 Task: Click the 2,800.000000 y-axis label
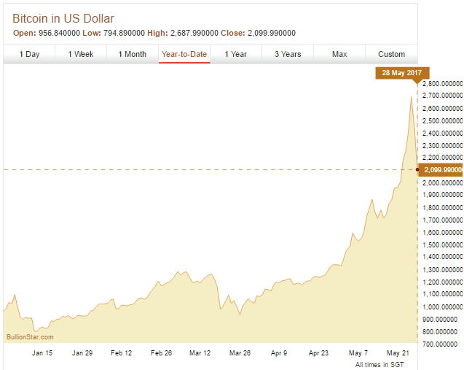point(442,84)
